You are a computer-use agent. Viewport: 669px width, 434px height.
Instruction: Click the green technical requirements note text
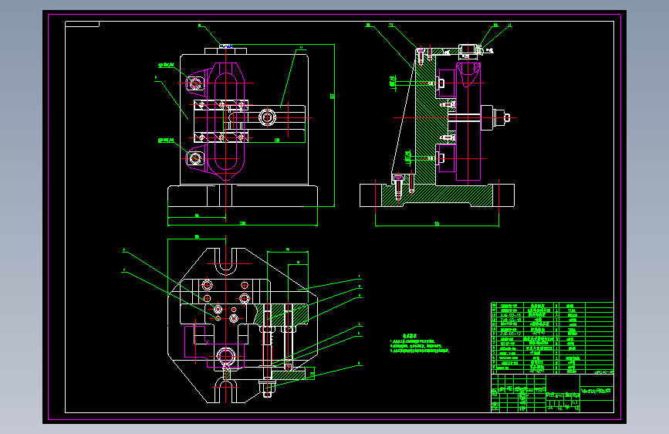coord(420,344)
